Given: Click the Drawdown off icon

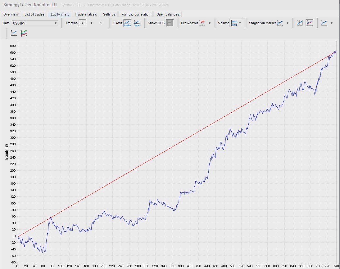Looking at the screenshot, I should [x=202, y=23].
